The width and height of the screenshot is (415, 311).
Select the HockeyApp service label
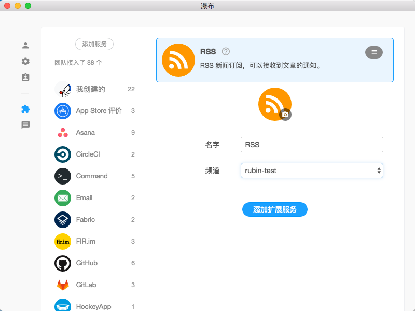tap(94, 307)
